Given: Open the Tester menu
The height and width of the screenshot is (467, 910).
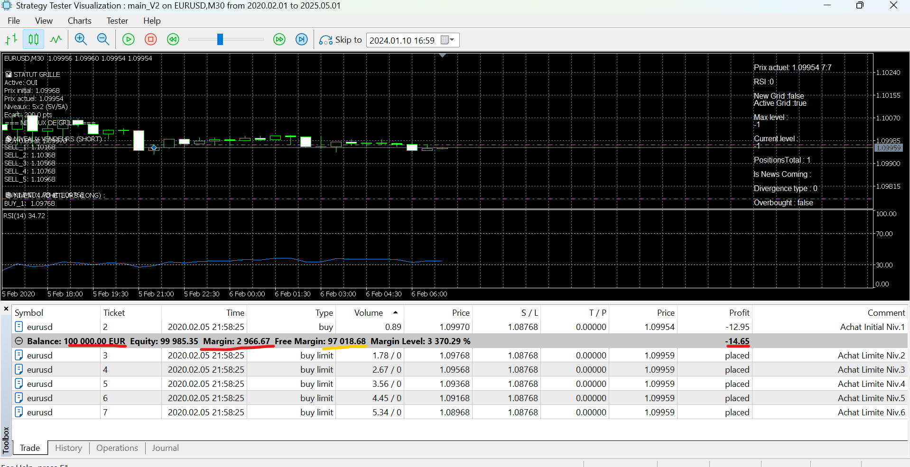Looking at the screenshot, I should pos(117,21).
